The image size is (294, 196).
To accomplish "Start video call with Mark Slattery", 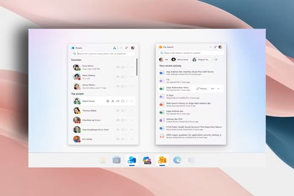I will pos(118,77).
